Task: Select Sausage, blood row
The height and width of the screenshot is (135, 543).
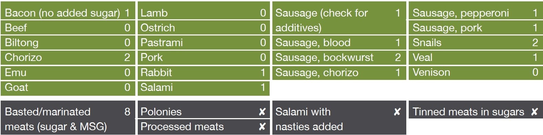Action: [x=339, y=42]
